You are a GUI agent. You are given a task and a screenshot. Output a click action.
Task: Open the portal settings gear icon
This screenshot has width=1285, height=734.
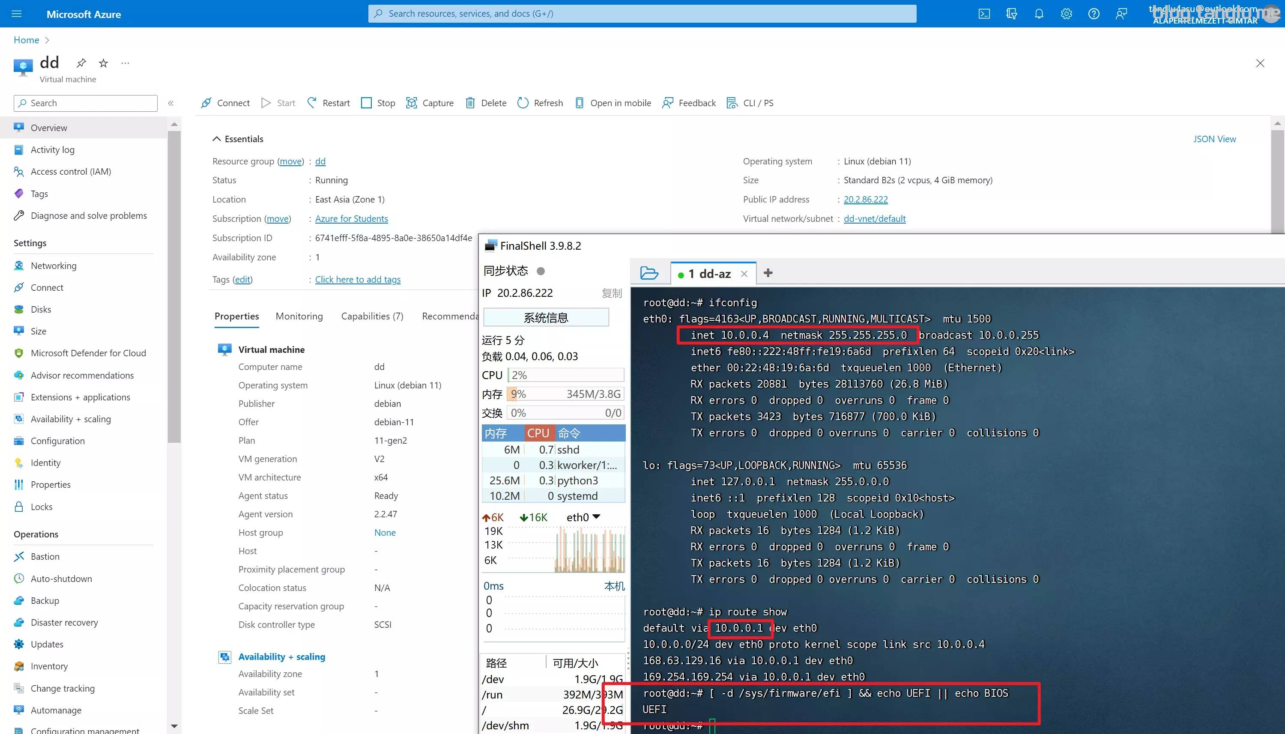(1066, 14)
